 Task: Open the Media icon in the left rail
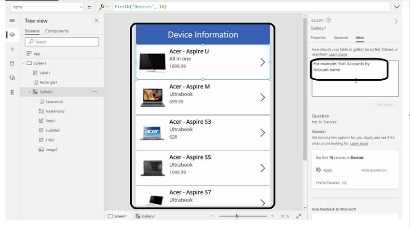point(12,78)
